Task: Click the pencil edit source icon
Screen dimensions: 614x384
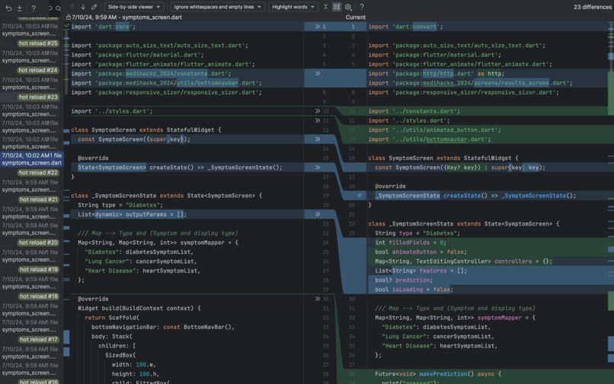Action: coord(94,7)
